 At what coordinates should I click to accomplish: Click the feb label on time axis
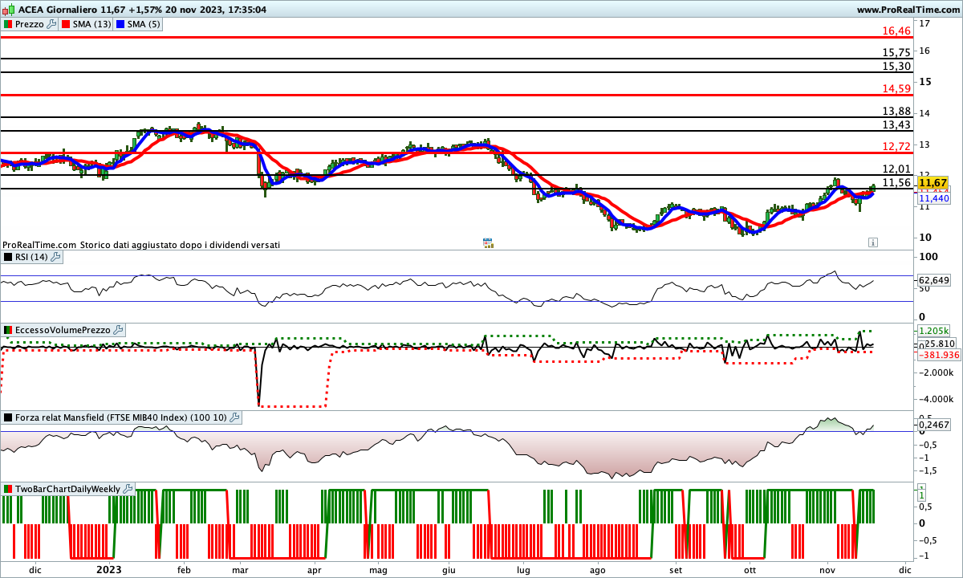[x=184, y=569]
